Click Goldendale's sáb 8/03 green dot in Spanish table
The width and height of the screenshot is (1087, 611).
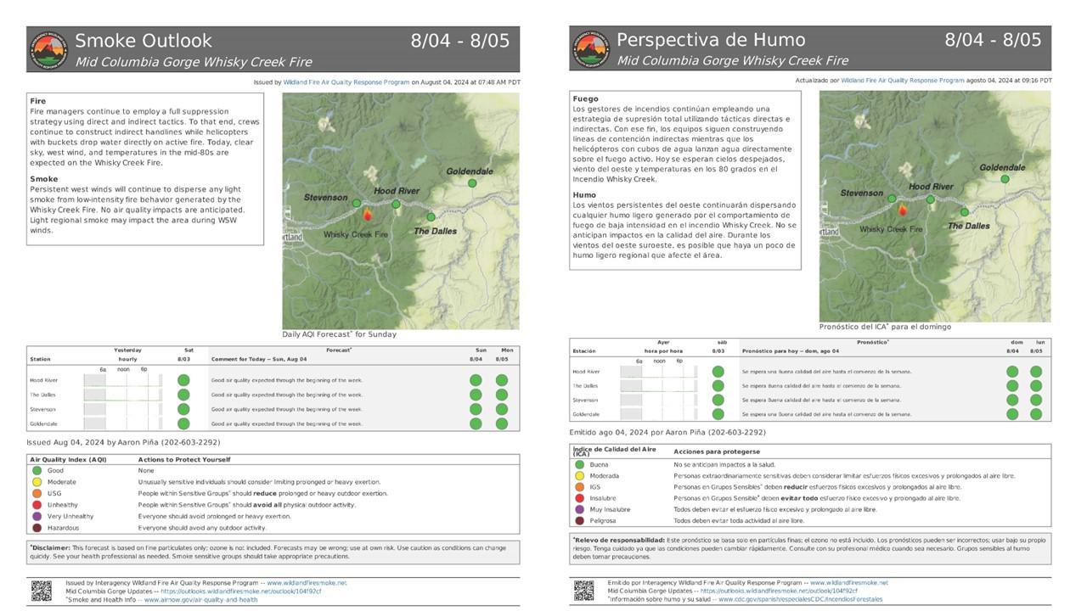(718, 414)
